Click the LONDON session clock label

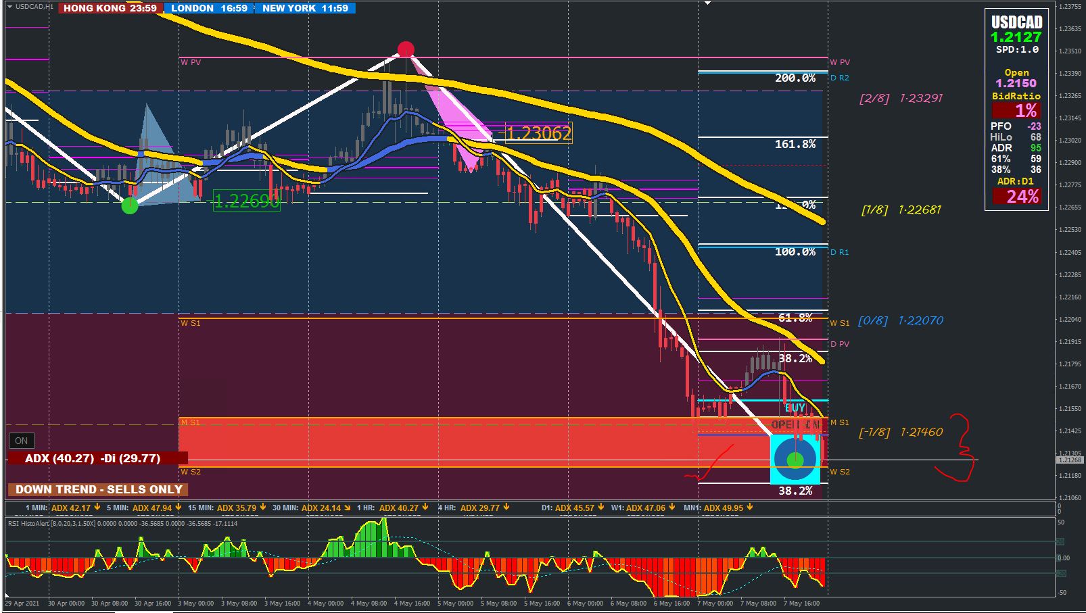(x=209, y=8)
